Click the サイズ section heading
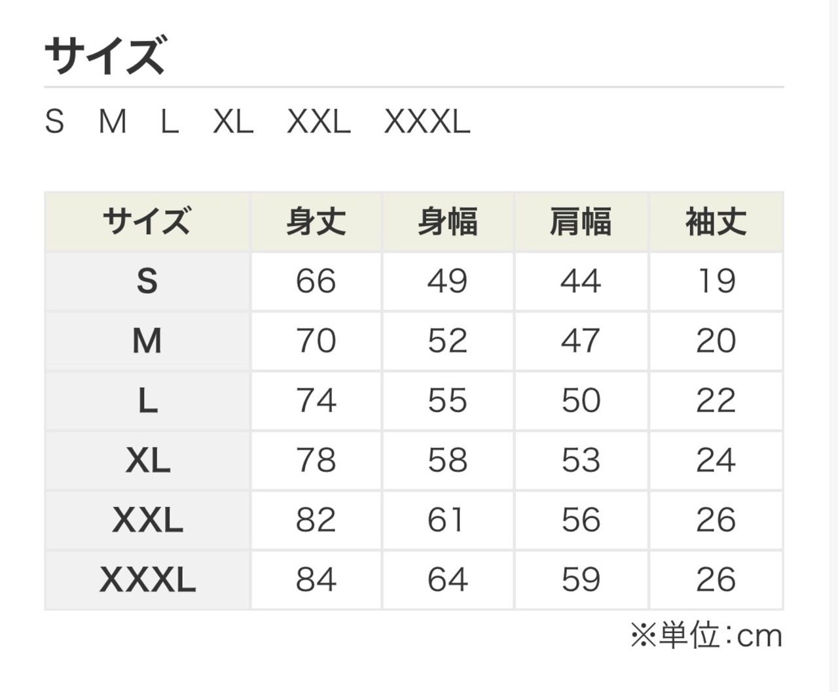Image resolution: width=838 pixels, height=692 pixels. coord(105,55)
